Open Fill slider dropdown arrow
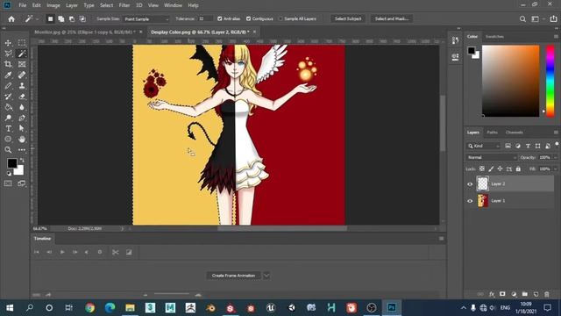 [555, 169]
